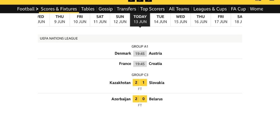280x114 pixels.
Task: Switch to Fri 10 Jun fixtures
Action: click(x=80, y=19)
